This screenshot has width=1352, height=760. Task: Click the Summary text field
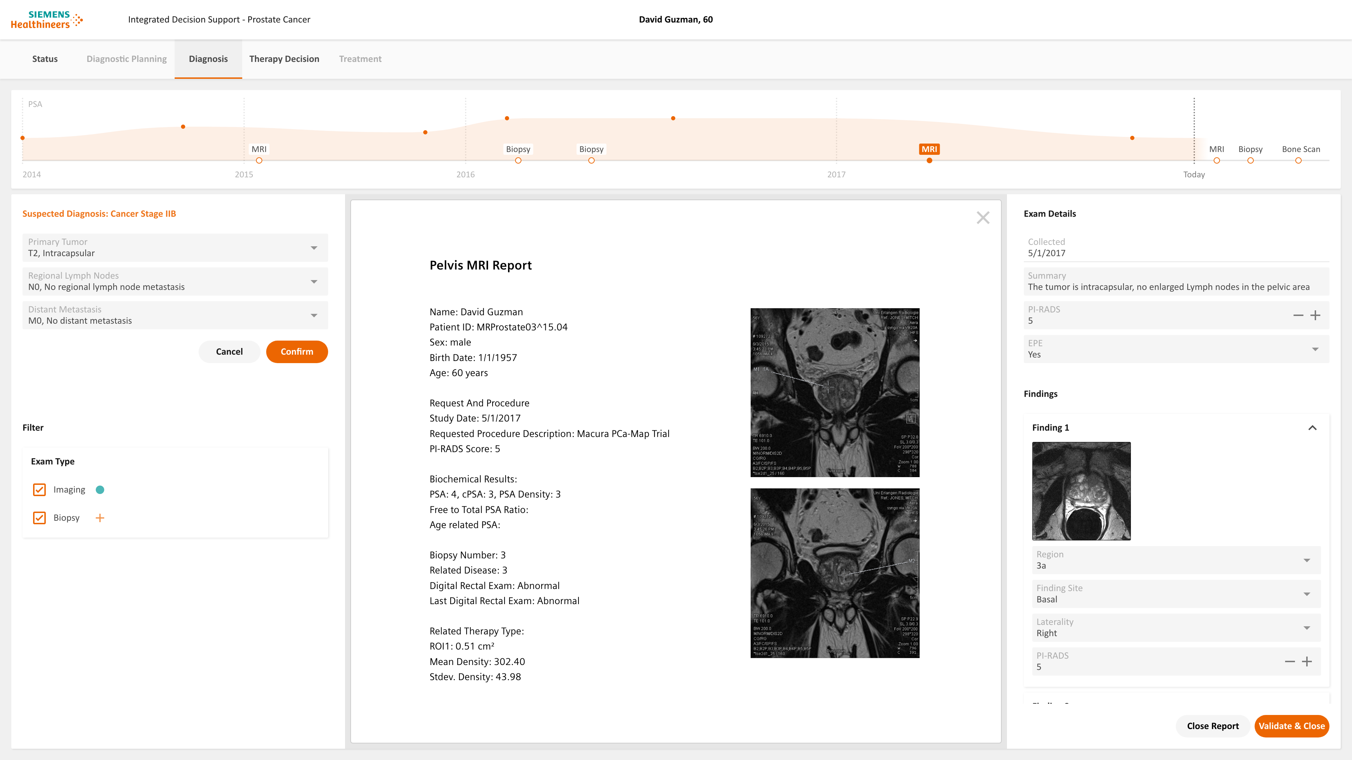pos(1176,281)
